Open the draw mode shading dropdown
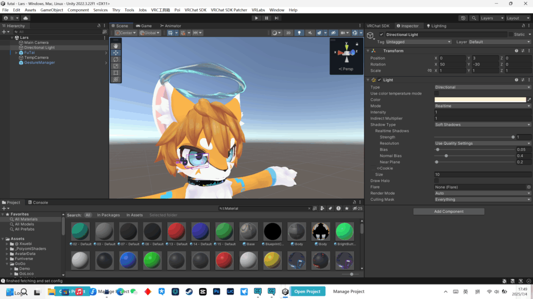This screenshot has height=299, width=533. tap(276, 33)
